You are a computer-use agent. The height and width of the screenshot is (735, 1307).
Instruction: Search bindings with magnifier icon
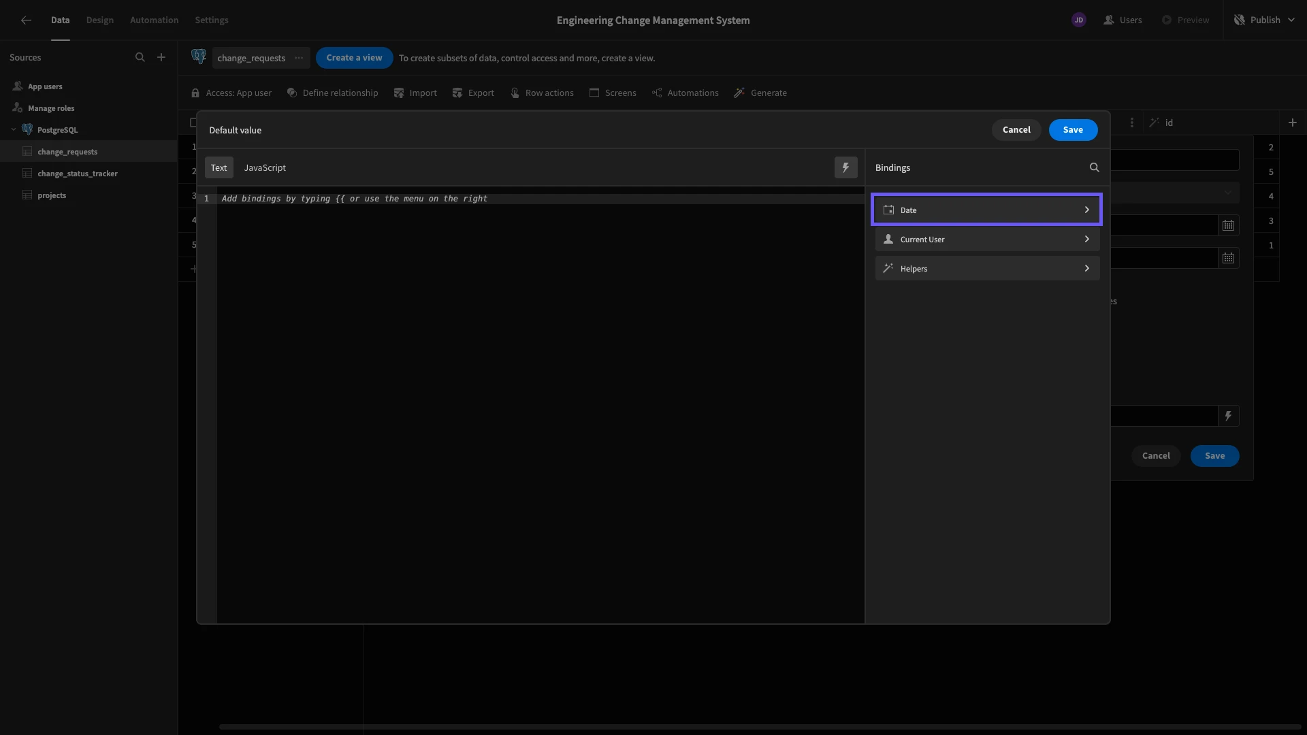click(x=1094, y=167)
